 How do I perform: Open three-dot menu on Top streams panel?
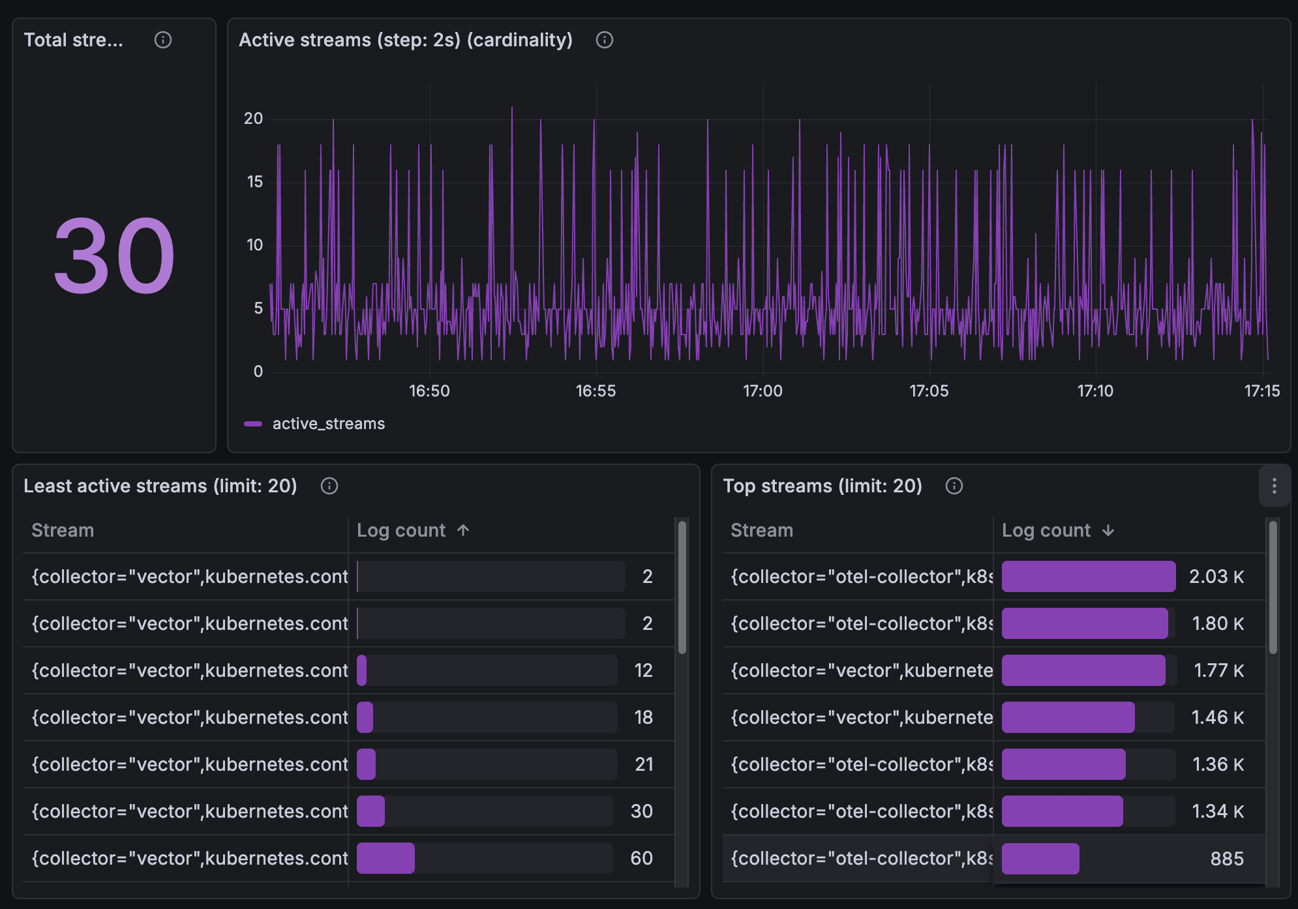1274,486
